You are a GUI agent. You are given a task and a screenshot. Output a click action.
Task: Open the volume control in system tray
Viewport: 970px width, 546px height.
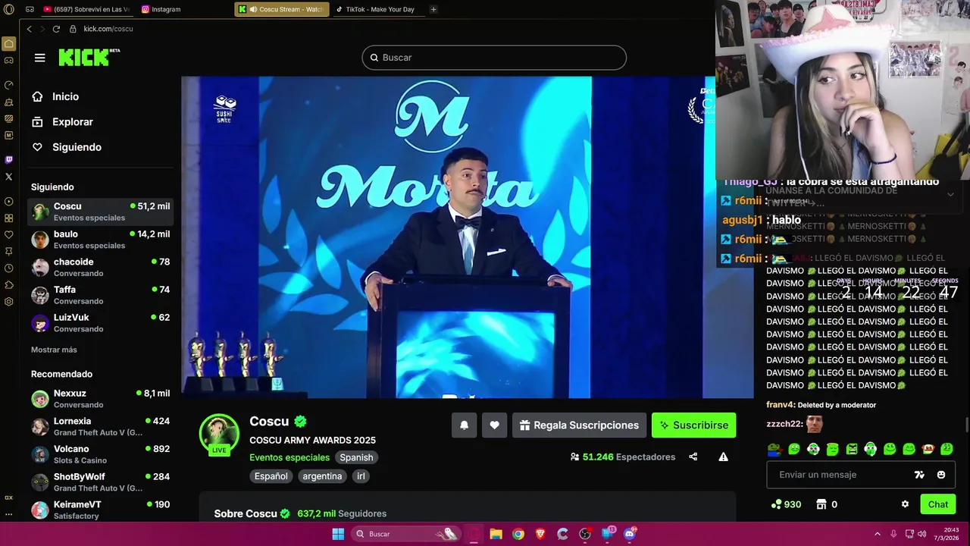coord(921,534)
